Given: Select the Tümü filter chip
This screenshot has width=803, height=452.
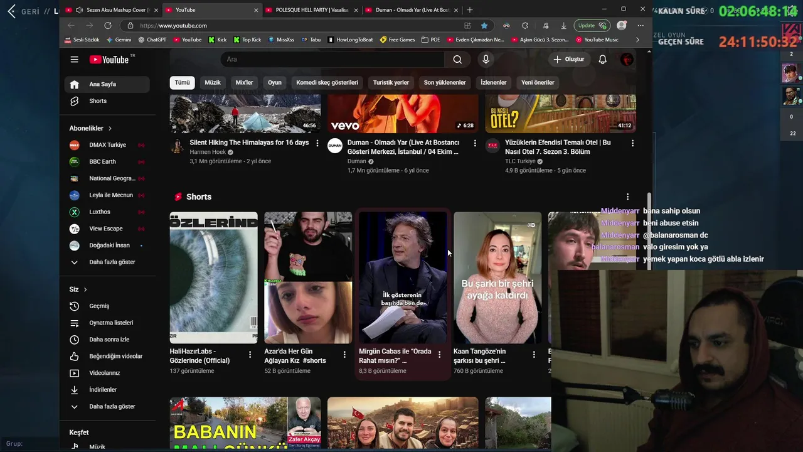Looking at the screenshot, I should tap(182, 82).
